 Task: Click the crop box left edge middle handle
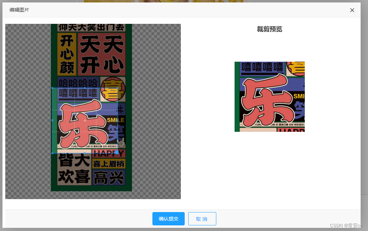tap(52, 120)
